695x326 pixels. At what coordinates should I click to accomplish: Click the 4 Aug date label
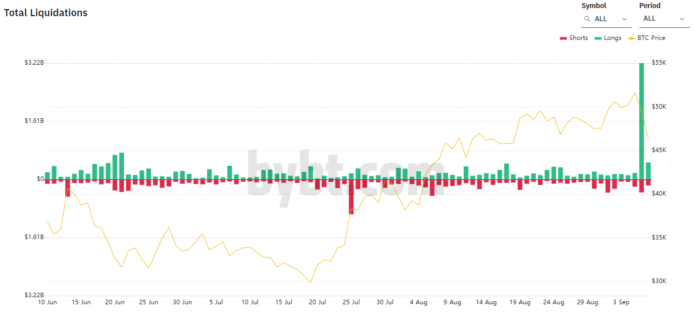point(419,302)
